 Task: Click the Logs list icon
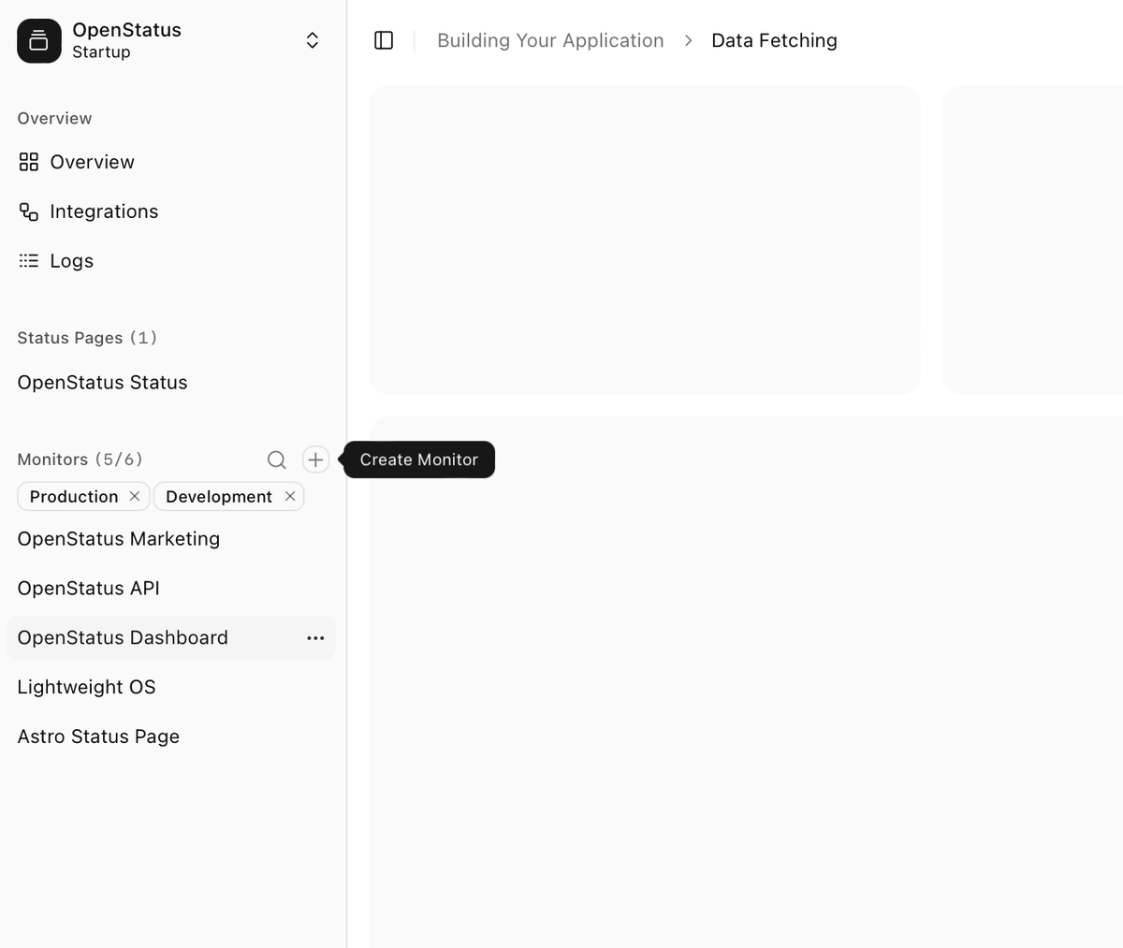tap(29, 261)
